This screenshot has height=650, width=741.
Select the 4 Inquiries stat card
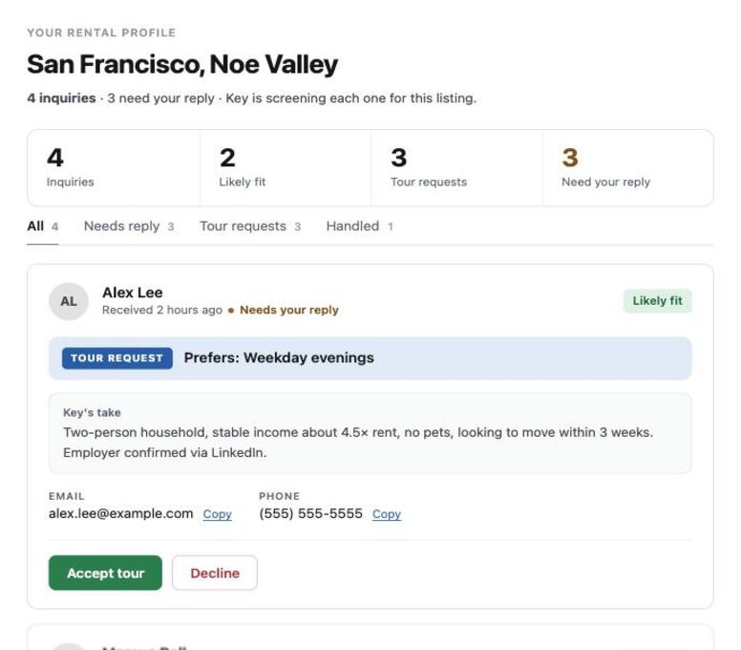point(114,168)
